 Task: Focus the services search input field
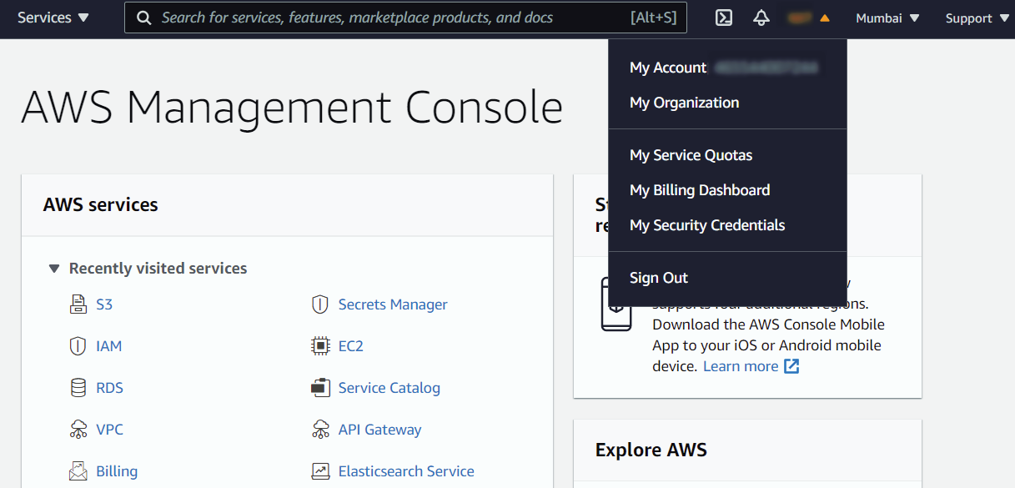392,18
